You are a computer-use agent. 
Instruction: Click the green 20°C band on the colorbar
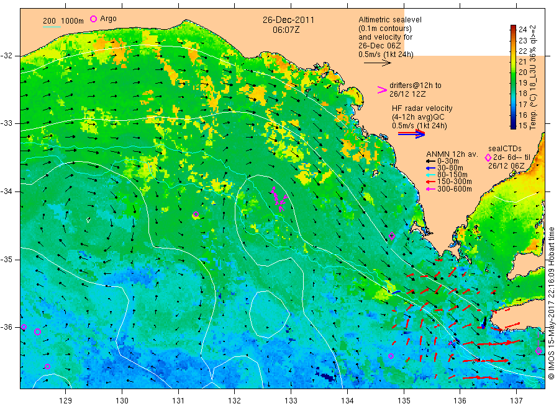514,73
